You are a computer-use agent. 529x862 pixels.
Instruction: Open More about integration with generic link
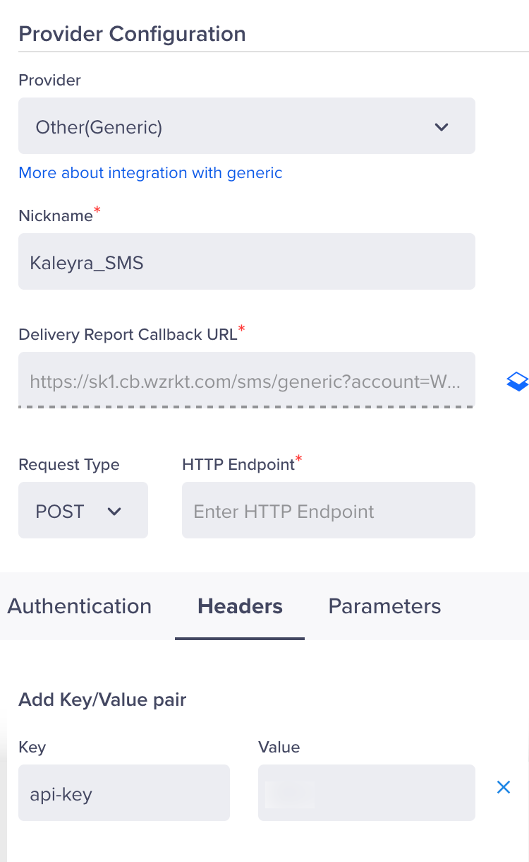(x=150, y=173)
